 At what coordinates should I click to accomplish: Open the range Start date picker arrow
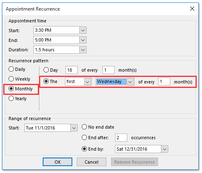(74, 128)
